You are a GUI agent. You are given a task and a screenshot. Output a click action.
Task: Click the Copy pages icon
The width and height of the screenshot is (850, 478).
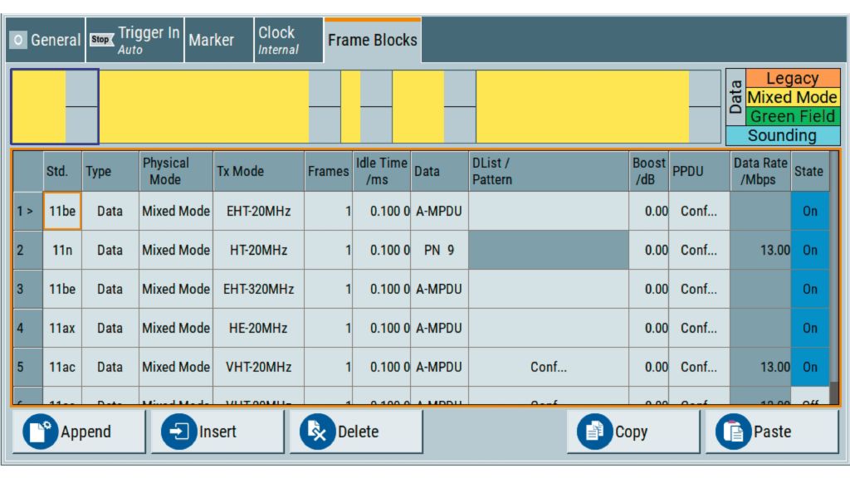click(594, 432)
